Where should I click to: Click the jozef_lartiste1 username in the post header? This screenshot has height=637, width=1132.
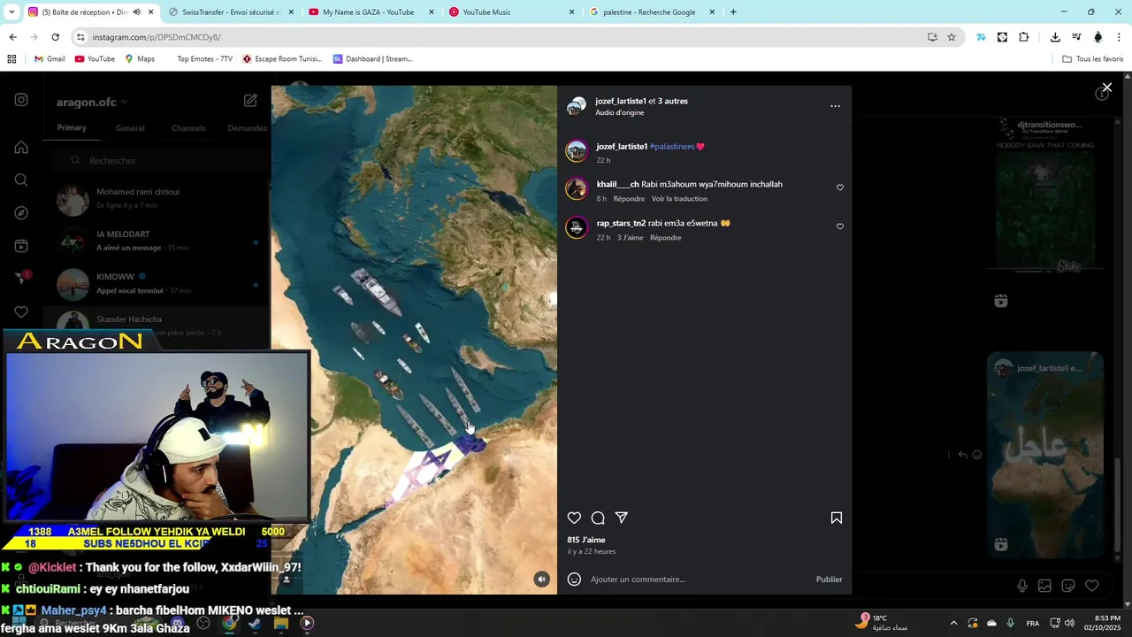(621, 101)
